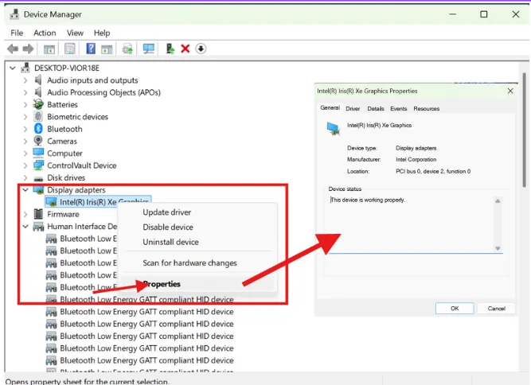Click the Firmware chip icon
Image resolution: width=531 pixels, height=385 pixels.
(38, 214)
